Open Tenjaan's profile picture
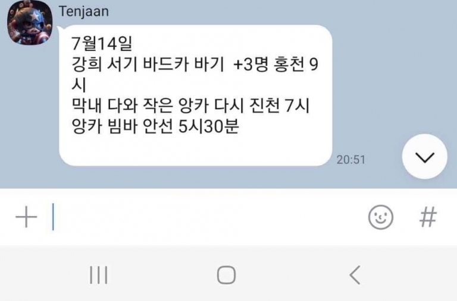The image size is (457, 301). [x=29, y=22]
